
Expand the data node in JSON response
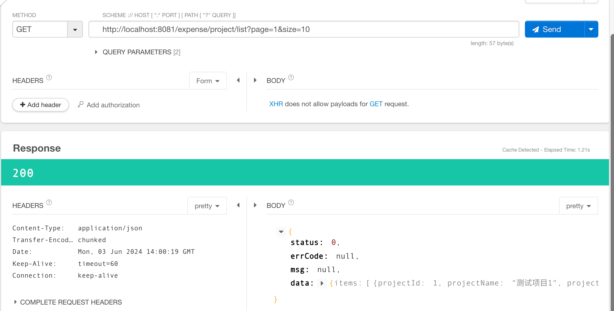[x=322, y=283]
